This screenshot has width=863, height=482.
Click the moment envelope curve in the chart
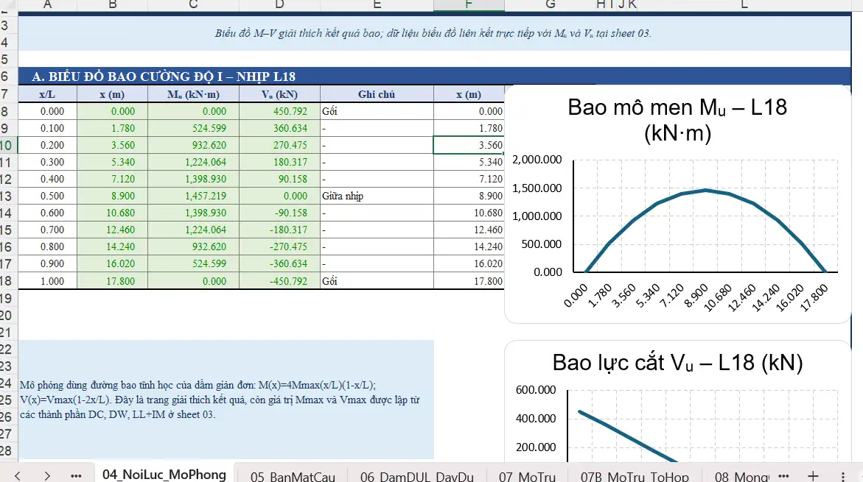[705, 190]
